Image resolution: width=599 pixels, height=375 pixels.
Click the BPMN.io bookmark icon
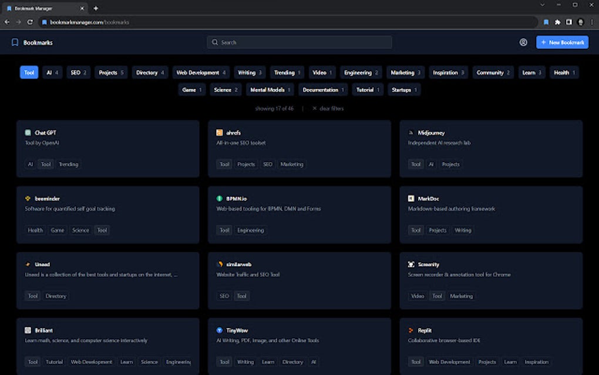coord(219,198)
